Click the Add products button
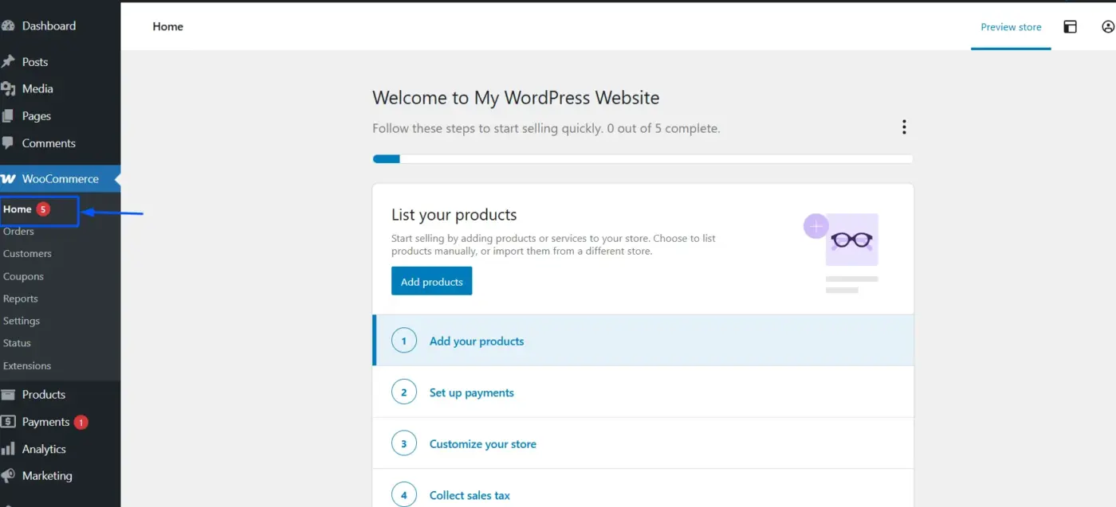Screen dimensions: 1116x507 coord(431,281)
